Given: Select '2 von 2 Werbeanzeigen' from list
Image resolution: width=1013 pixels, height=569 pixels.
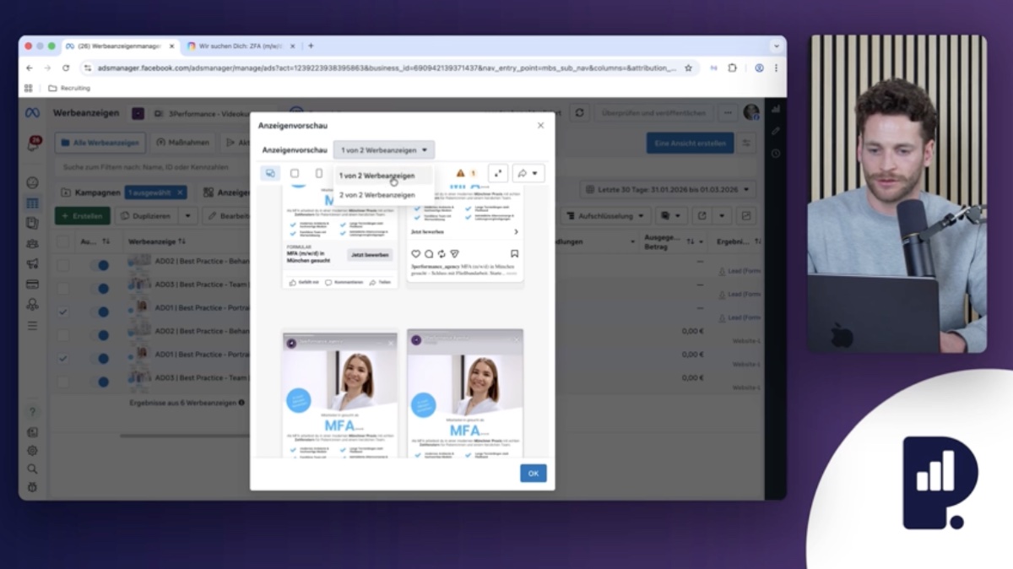Looking at the screenshot, I should (376, 195).
